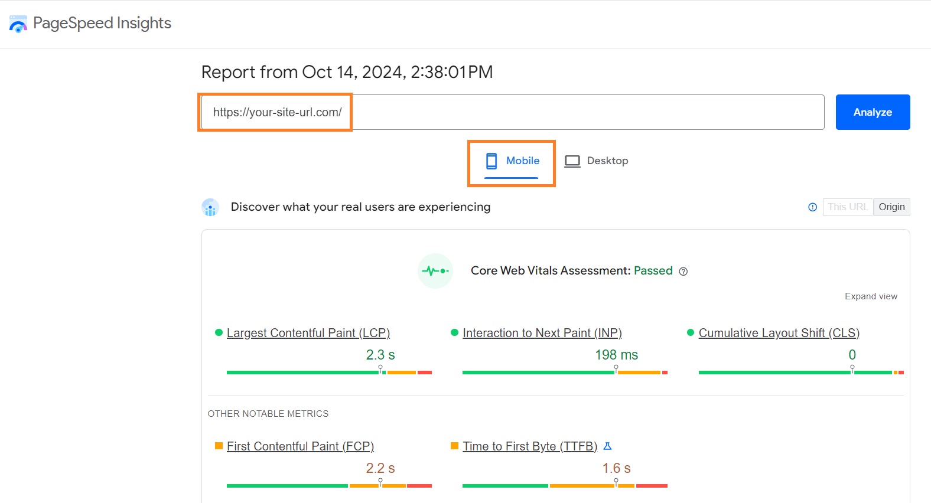Click the green status dot beside CLS
931x503 pixels.
[691, 332]
